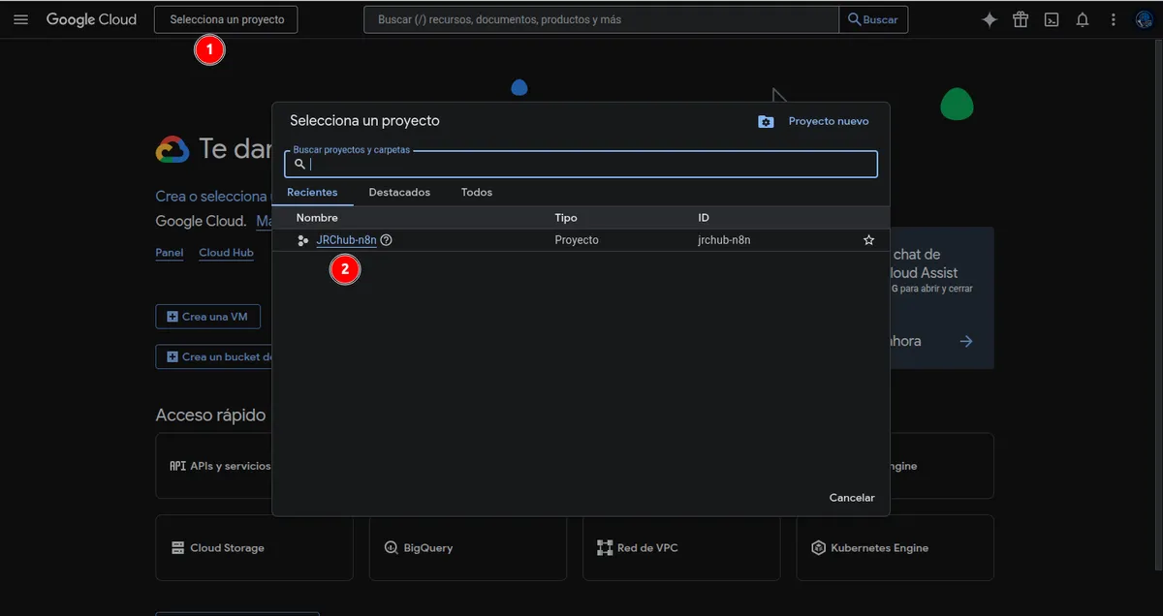Click the Google Cloud logo

point(91,19)
